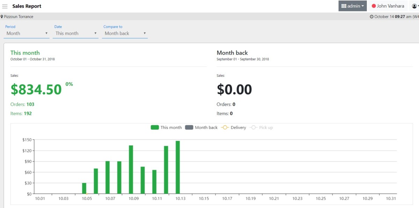This screenshot has width=419, height=208.
Task: Toggle the Month back legend series
Action: coord(201,128)
